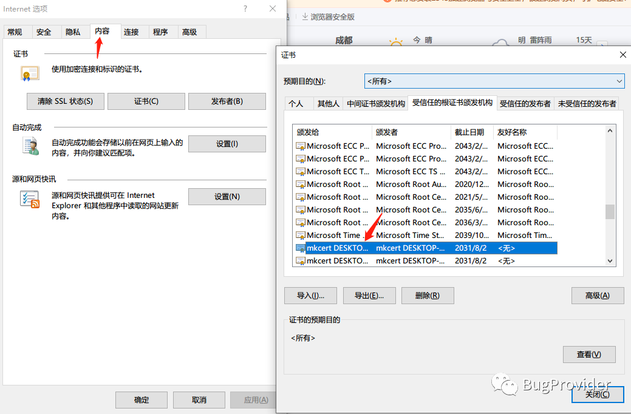631x414 pixels.
Task: Click 成都 city name in browser
Action: click(344, 40)
